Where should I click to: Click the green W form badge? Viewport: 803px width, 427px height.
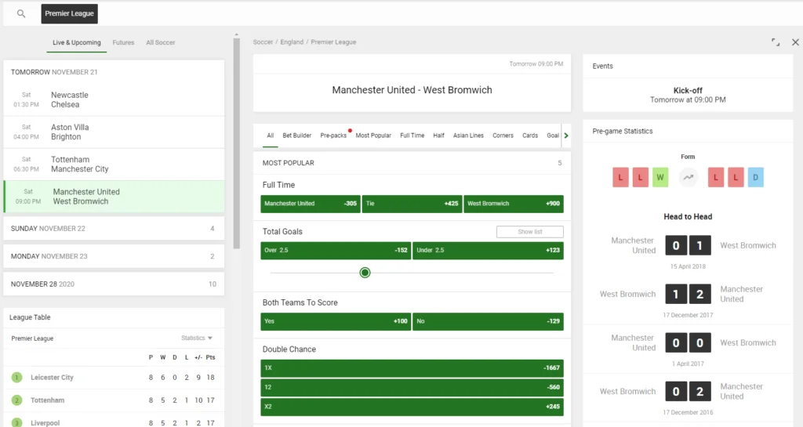[660, 177]
